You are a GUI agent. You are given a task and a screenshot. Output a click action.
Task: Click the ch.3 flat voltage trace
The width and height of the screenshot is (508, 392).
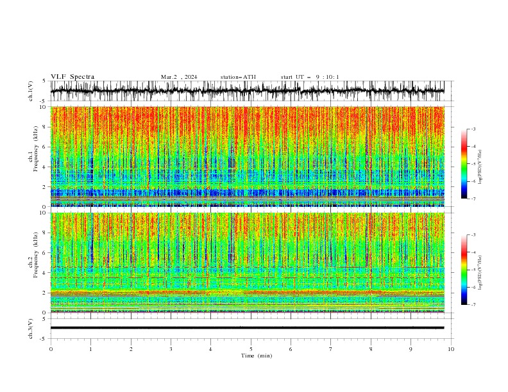point(247,328)
